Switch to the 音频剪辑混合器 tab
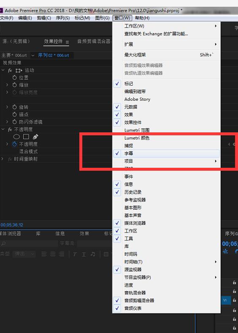This screenshot has height=333, width=238. click(x=95, y=41)
